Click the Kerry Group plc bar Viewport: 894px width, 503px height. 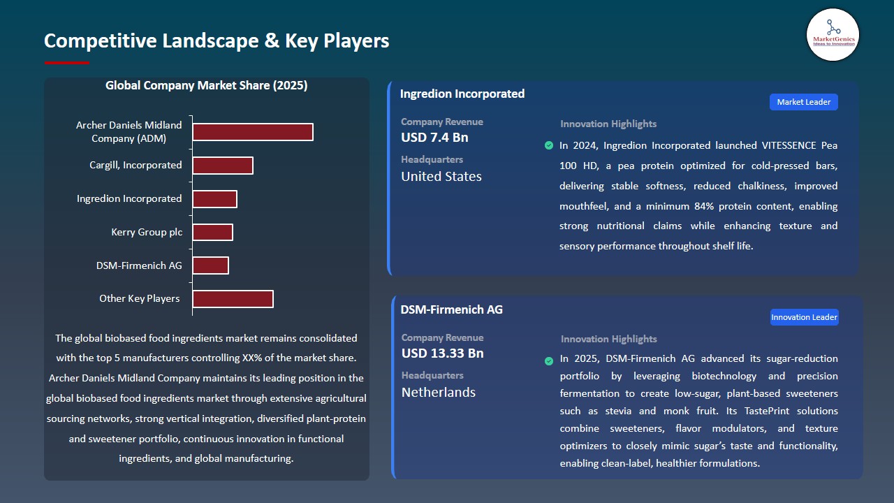pos(212,232)
